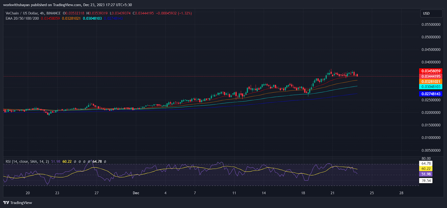Click date label 28 on time axis
The width and height of the screenshot is (447, 208).
(401, 193)
